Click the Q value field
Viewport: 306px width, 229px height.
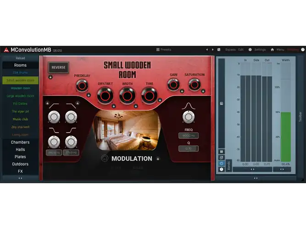pos(189,148)
